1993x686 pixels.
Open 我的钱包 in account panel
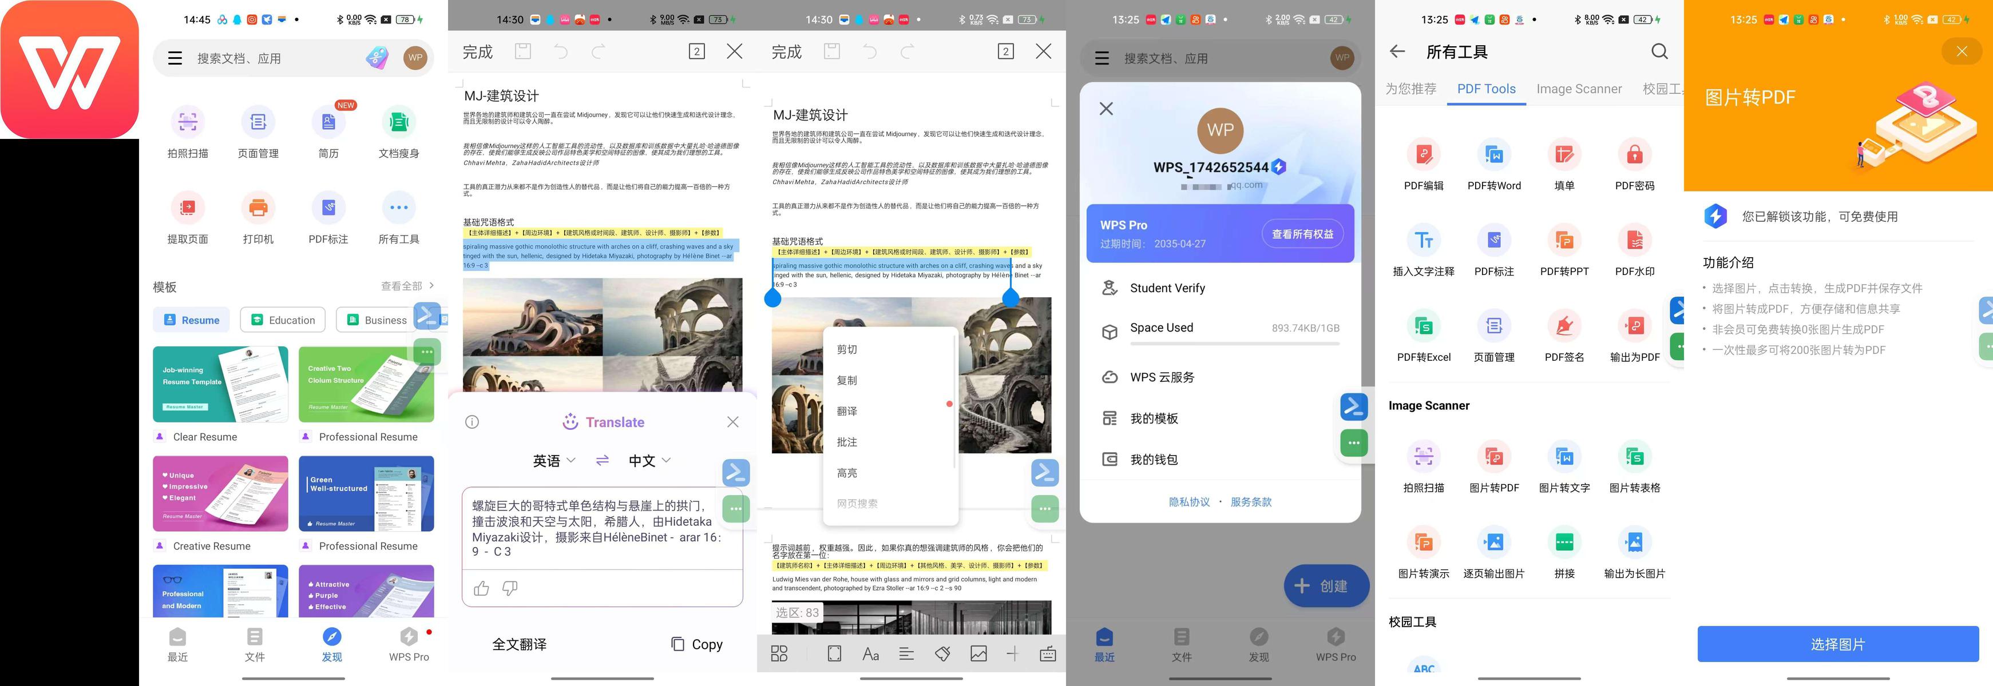pos(1220,460)
